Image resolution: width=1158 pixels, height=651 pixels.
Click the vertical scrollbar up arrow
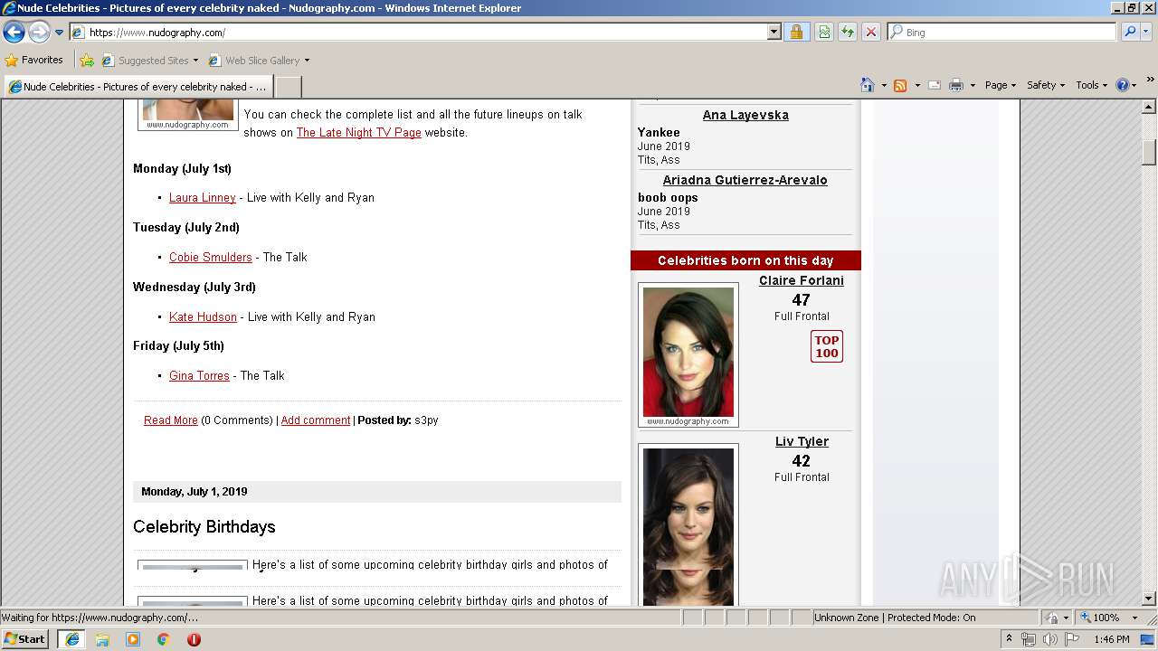click(1149, 107)
